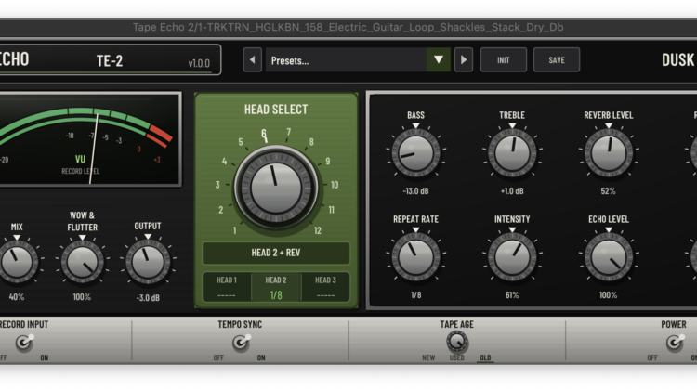Click the Repeat Rate knob
The width and height of the screenshot is (697, 390).
pos(415,257)
